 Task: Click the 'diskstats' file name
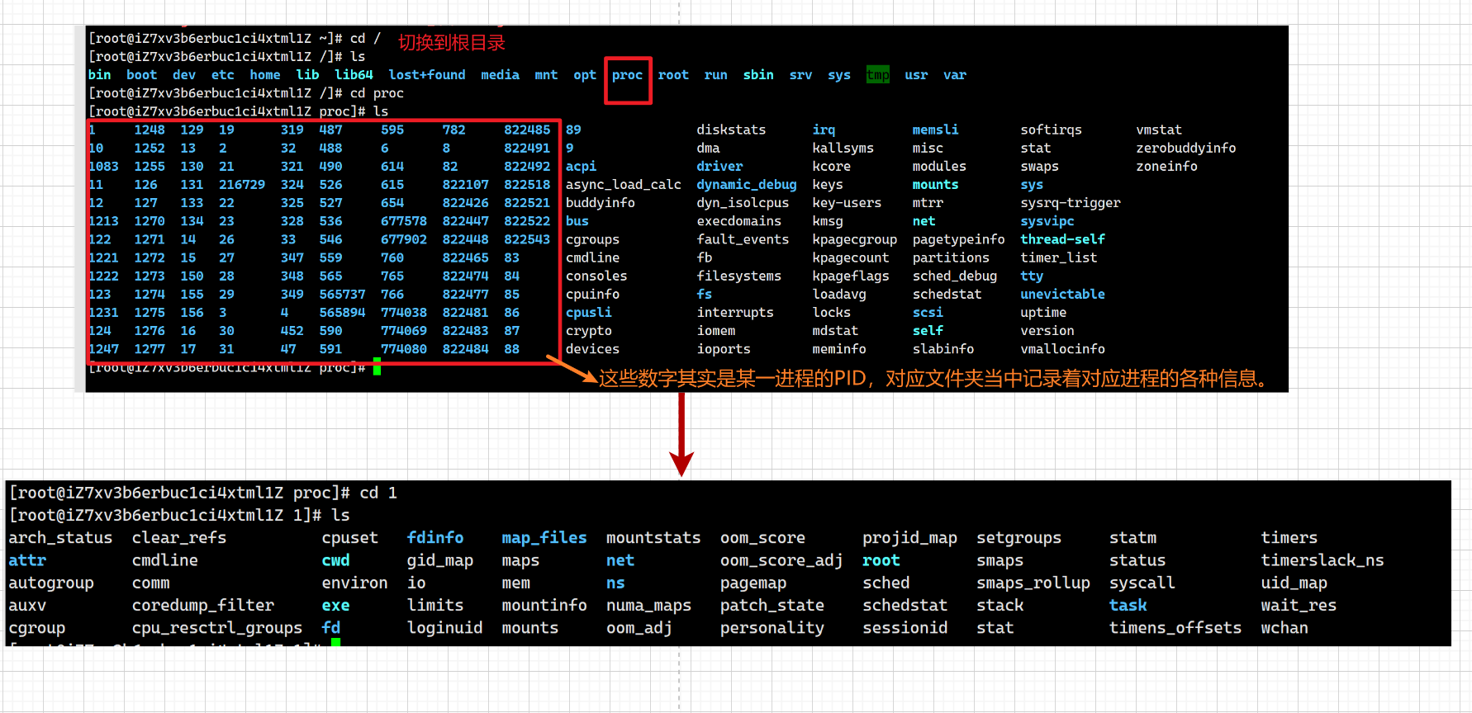pos(731,130)
